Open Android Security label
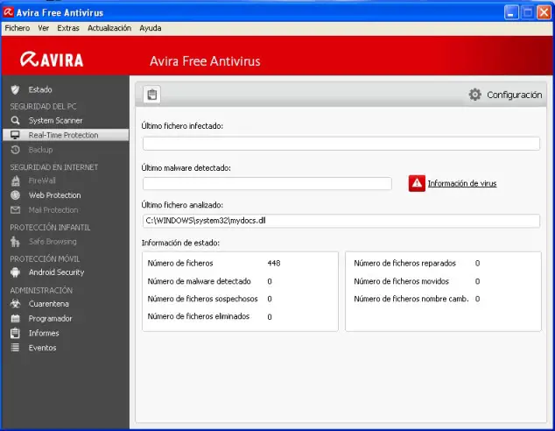Image resolution: width=555 pixels, height=431 pixels. pos(57,272)
